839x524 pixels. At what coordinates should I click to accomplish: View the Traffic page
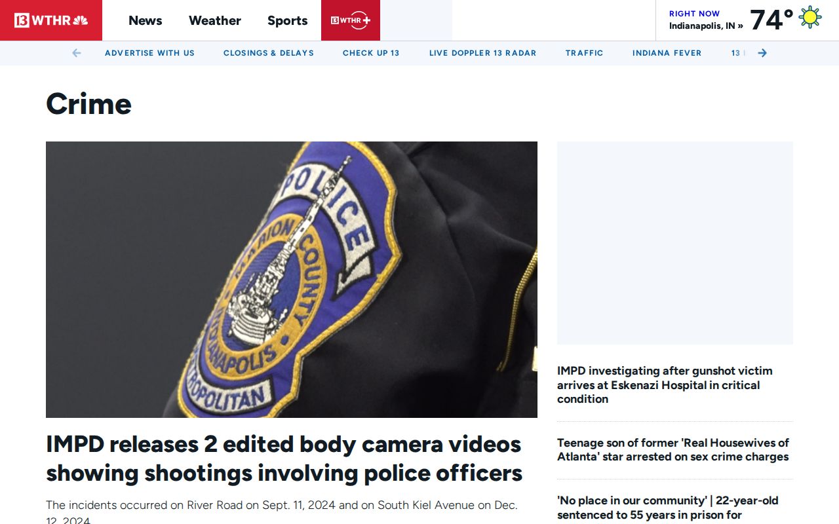click(585, 53)
